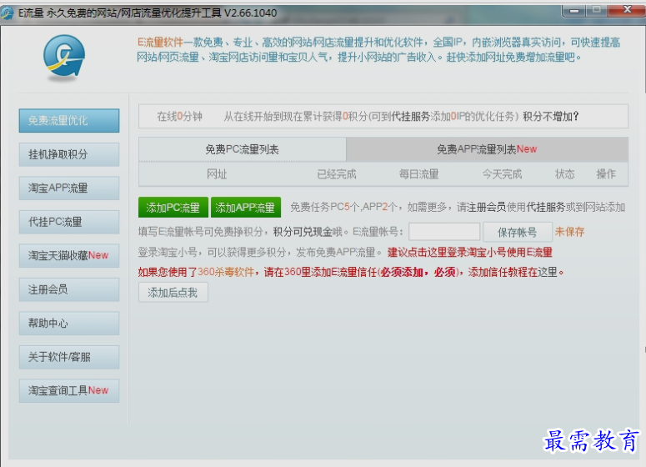Select 免费流量优化 in sidebar
646x467 pixels.
tap(69, 120)
